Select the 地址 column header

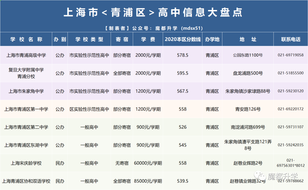click(x=248, y=39)
